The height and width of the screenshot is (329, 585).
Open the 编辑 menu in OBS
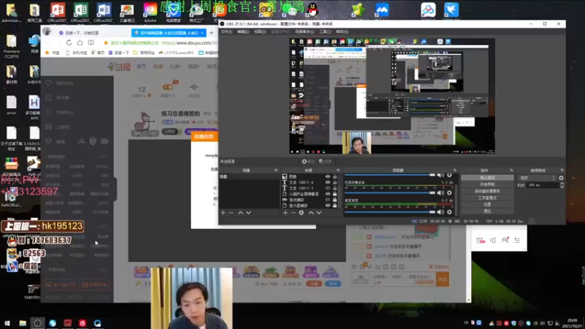[244, 31]
